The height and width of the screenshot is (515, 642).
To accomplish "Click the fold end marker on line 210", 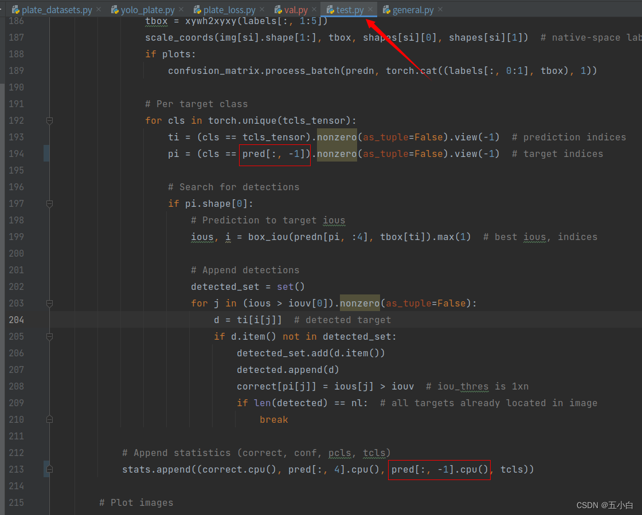I will point(49,419).
